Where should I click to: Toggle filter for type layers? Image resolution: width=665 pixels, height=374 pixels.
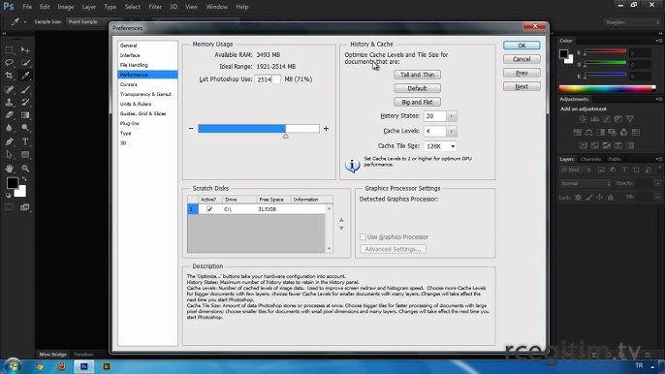[624, 170]
